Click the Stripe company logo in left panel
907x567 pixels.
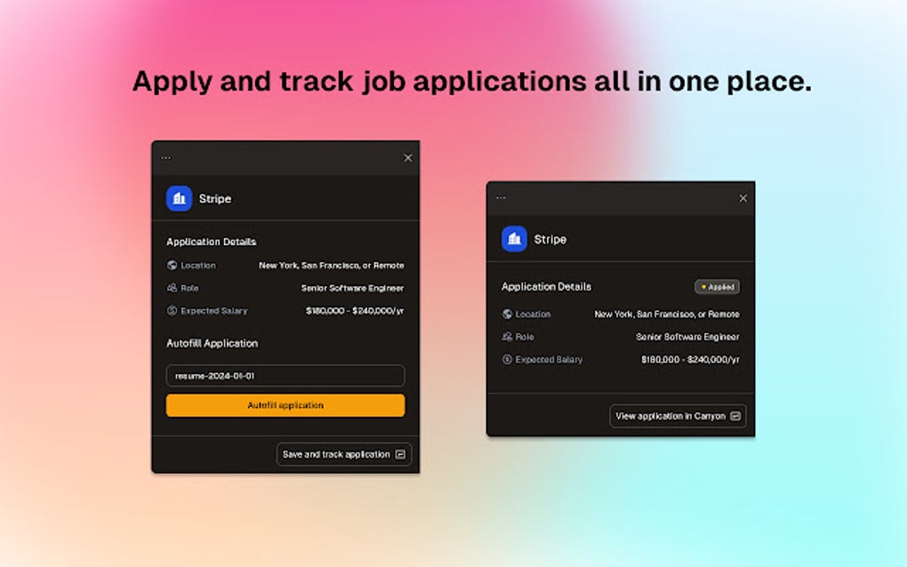[180, 198]
